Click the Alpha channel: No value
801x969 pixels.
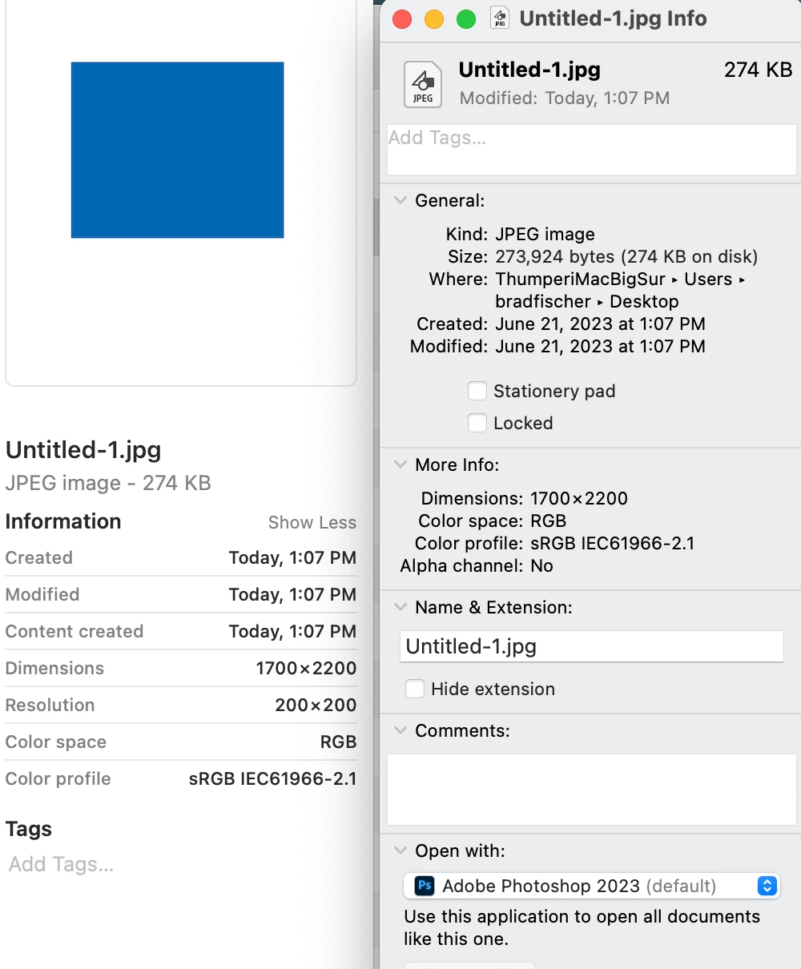tap(541, 565)
